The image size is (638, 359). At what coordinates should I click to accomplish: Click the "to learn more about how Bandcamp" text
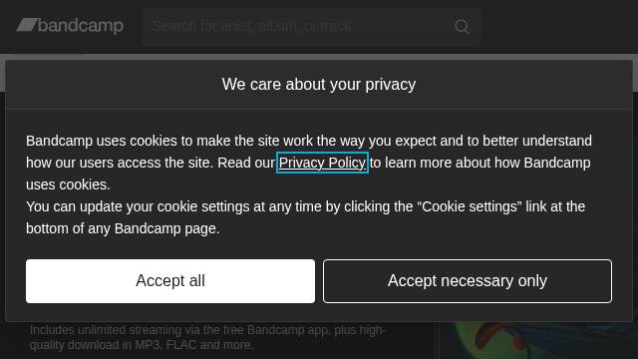(x=480, y=163)
